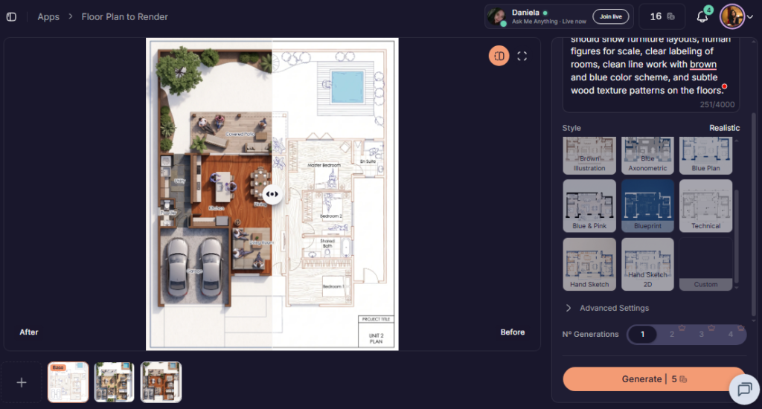Viewport: 762px width, 409px height.
Task: Set number of generations to 1
Action: tap(642, 334)
